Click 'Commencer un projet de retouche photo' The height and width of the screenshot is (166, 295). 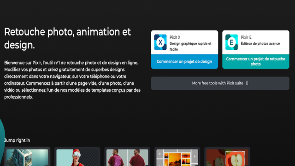point(256,61)
